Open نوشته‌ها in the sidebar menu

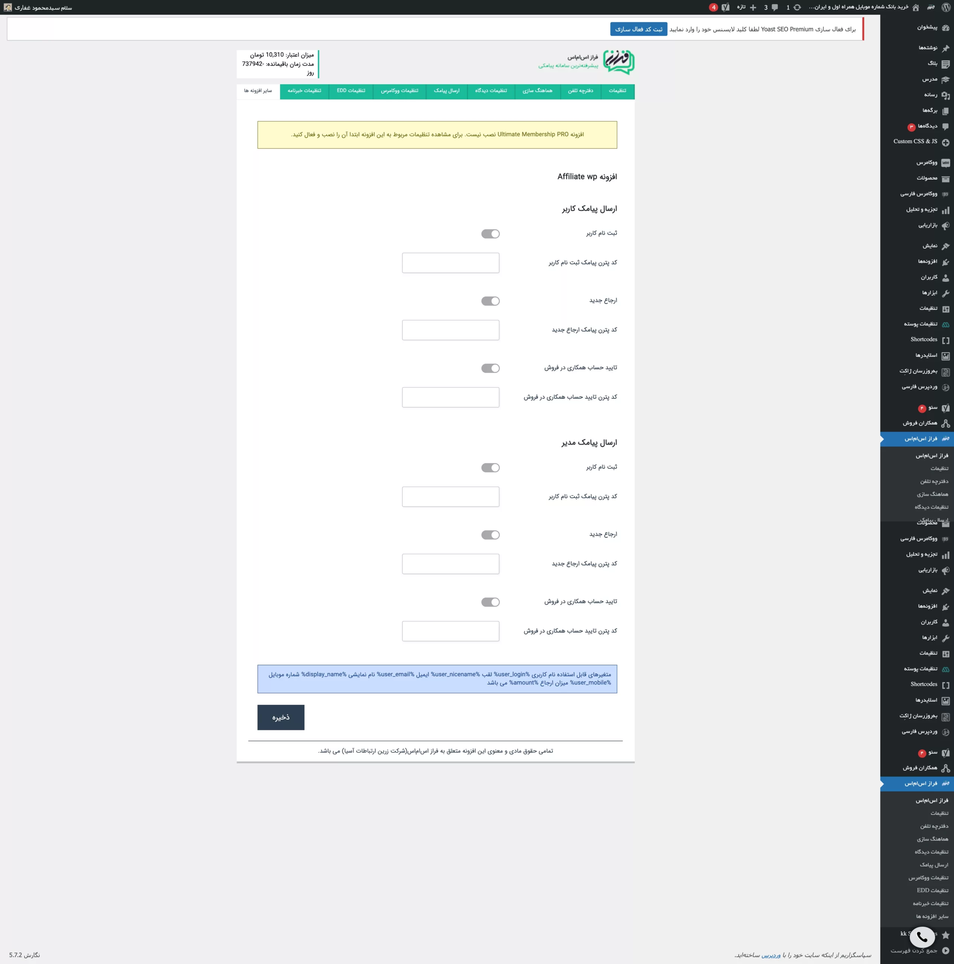pos(928,48)
